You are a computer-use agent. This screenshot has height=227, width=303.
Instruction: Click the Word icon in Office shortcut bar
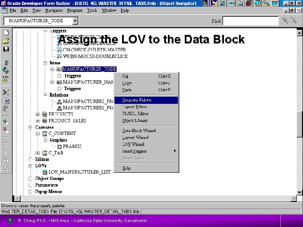275,3
